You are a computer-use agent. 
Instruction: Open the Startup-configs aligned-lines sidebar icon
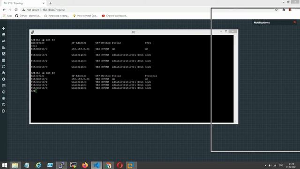(4, 47)
